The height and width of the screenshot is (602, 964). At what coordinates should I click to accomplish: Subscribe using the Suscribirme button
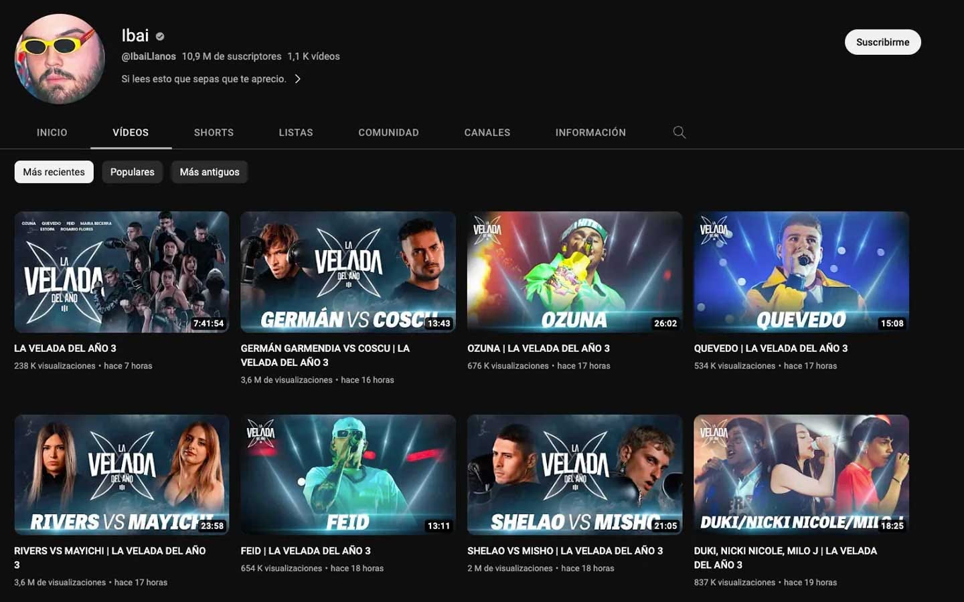(882, 42)
